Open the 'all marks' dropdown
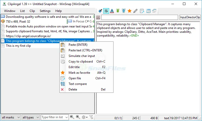202x121 pixels. click(11, 117)
